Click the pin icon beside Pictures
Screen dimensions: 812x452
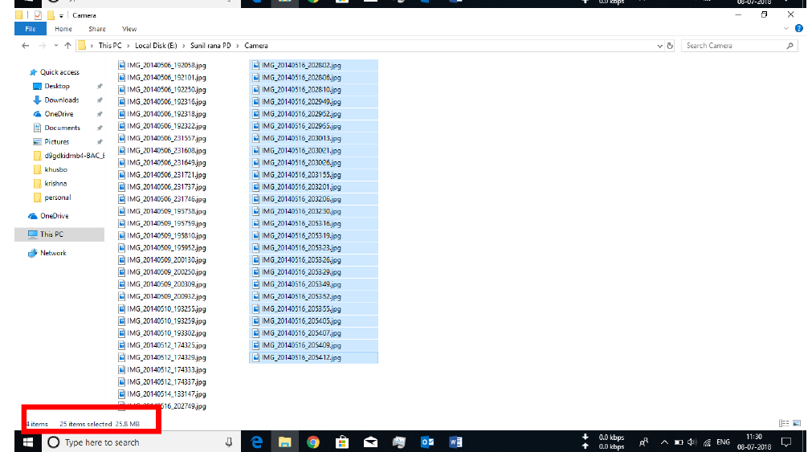[x=100, y=142]
